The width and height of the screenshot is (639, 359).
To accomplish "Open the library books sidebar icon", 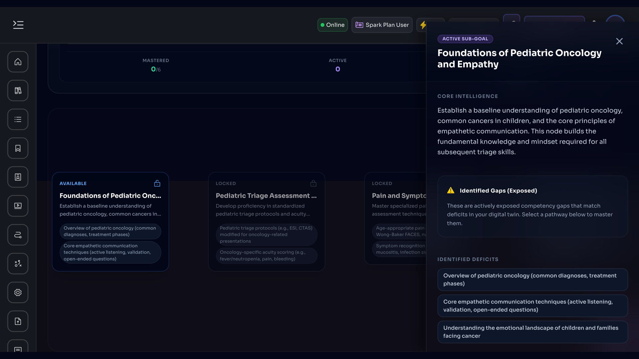I will 18,90.
